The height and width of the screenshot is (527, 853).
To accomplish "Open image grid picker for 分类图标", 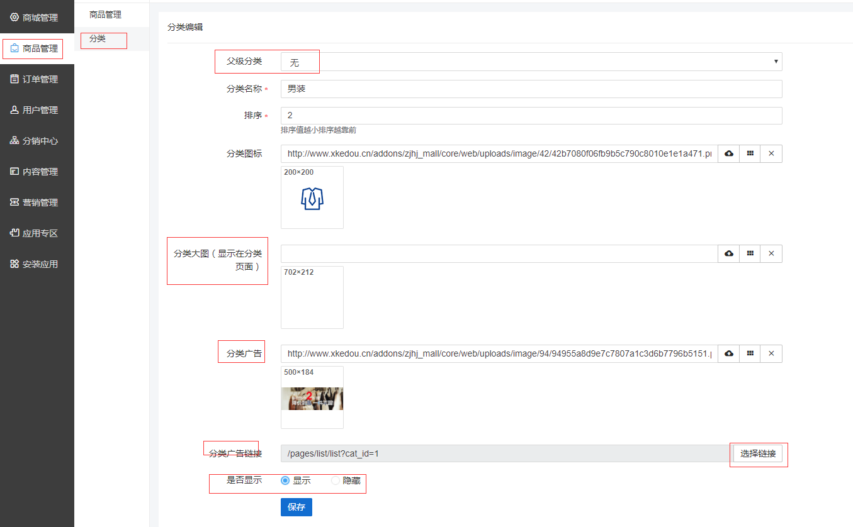I will coord(750,153).
